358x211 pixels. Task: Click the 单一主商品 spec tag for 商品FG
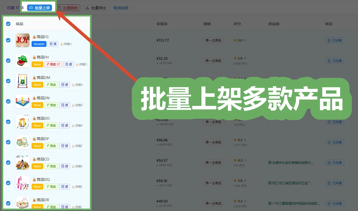coord(213,40)
